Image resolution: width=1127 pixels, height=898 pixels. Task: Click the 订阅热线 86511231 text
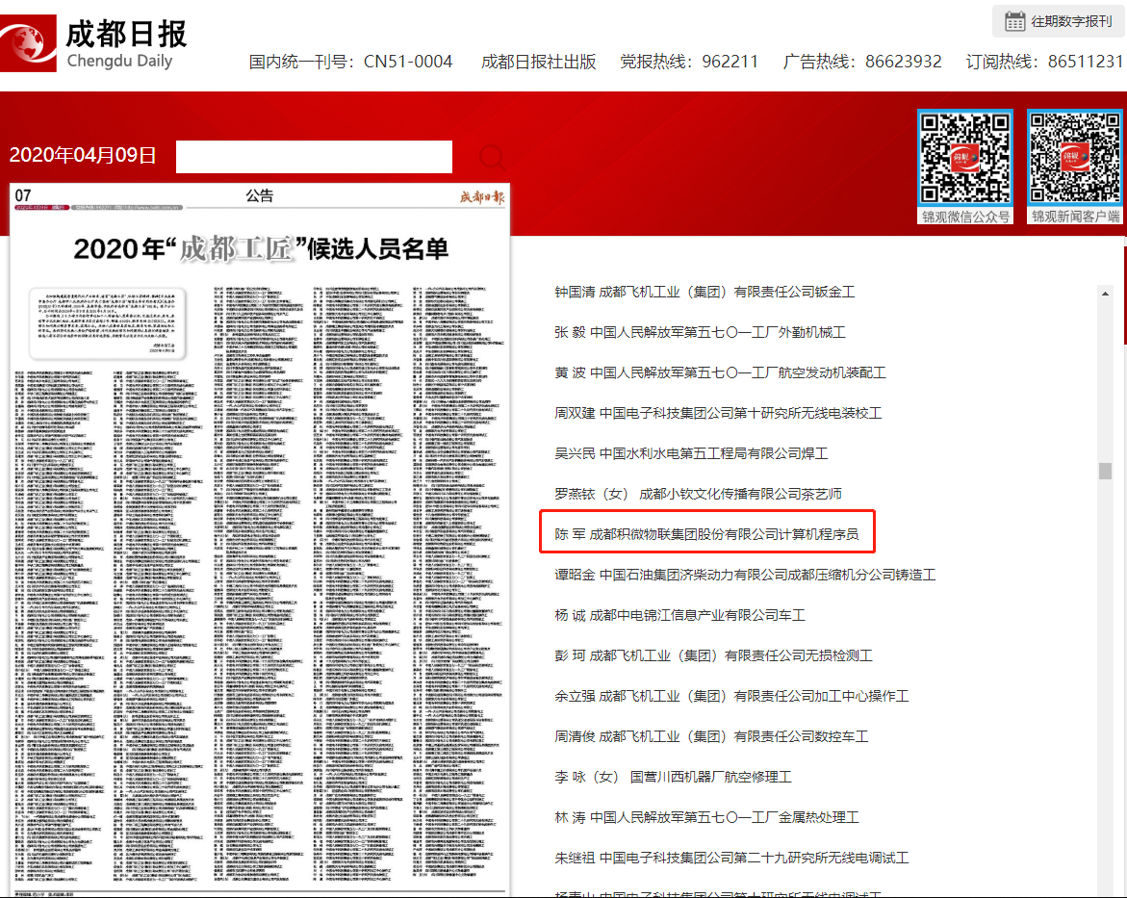point(1044,62)
